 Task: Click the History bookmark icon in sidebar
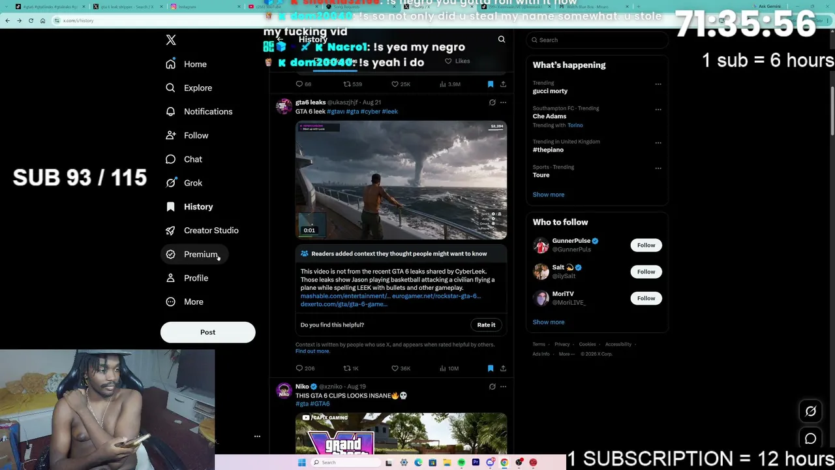click(170, 207)
